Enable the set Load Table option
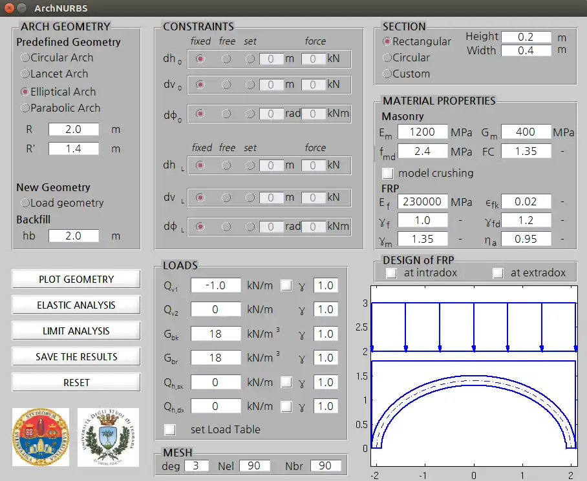This screenshot has width=587, height=481. coord(169,429)
